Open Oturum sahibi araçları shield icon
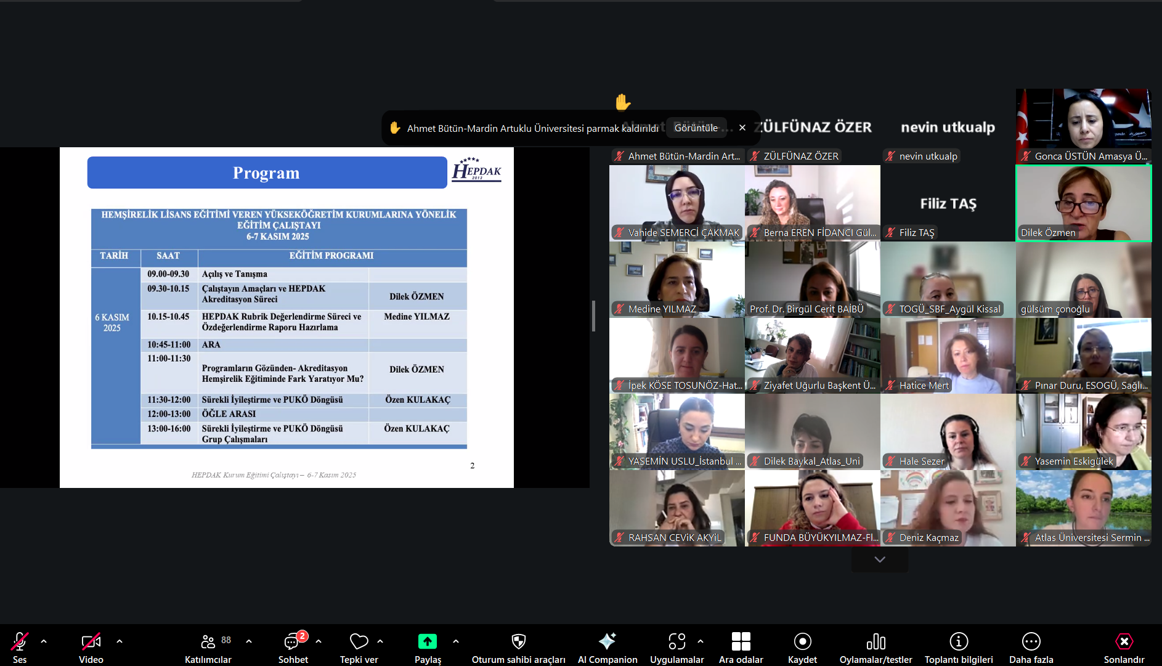This screenshot has height=666, width=1162. tap(518, 642)
